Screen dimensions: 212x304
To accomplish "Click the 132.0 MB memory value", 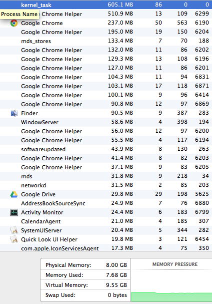I will [120, 50].
